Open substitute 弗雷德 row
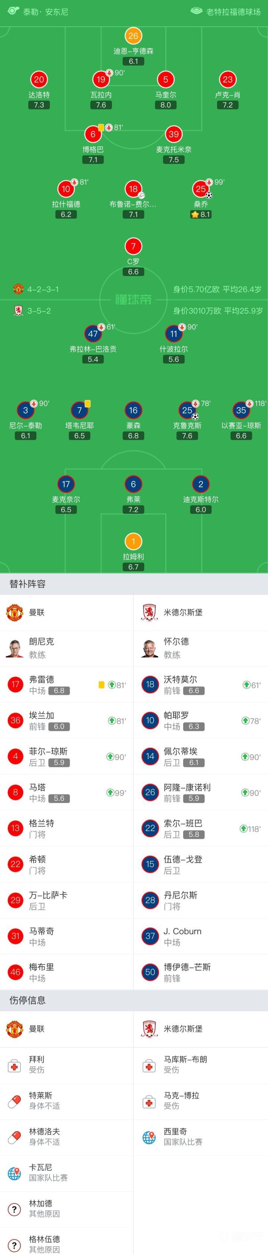The height and width of the screenshot is (1254, 268). tap(67, 685)
